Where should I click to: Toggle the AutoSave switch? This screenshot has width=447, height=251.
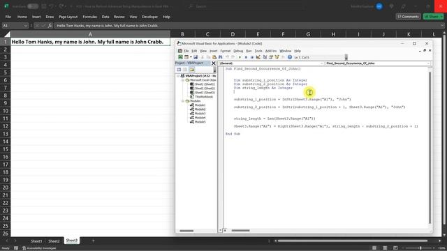tap(33, 6)
